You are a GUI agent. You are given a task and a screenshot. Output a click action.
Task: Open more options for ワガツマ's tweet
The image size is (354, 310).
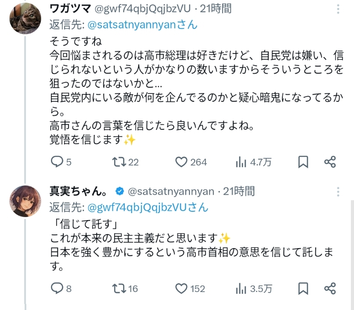click(x=338, y=10)
